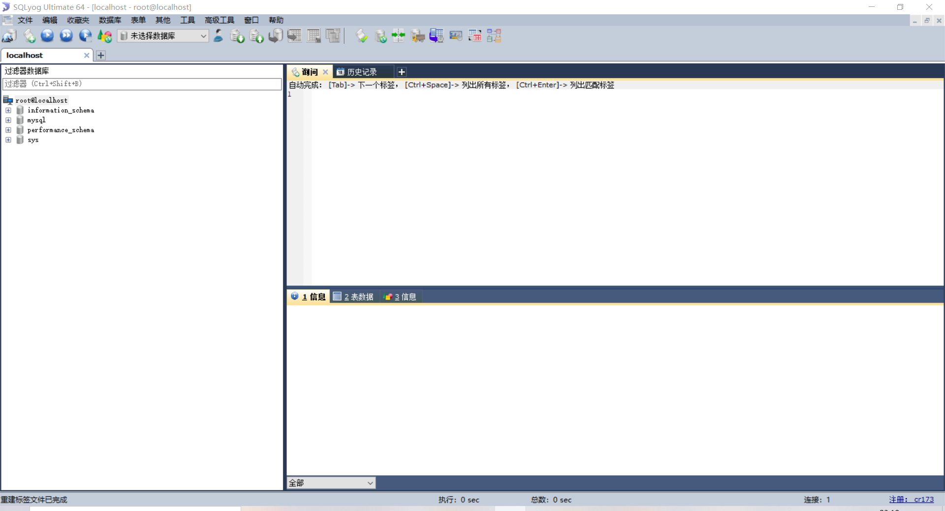The width and height of the screenshot is (945, 511).
Task: Select the root@localhost tree node
Action: (41, 100)
